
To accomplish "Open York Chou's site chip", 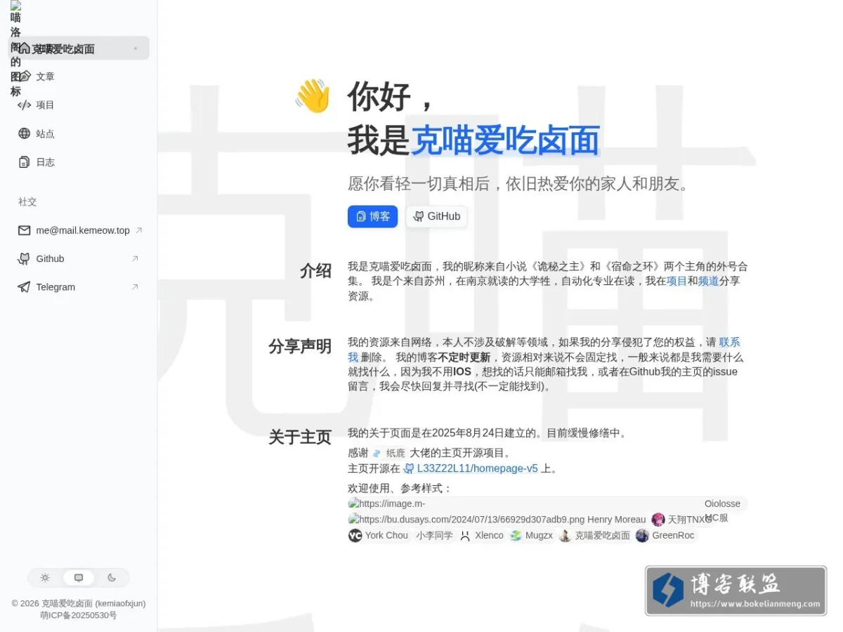I will (379, 535).
